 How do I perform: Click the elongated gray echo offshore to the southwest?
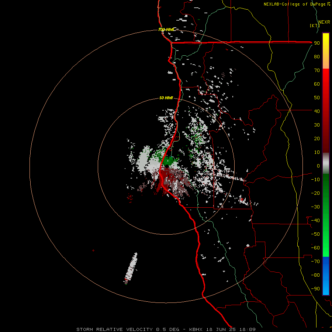pos(131,268)
